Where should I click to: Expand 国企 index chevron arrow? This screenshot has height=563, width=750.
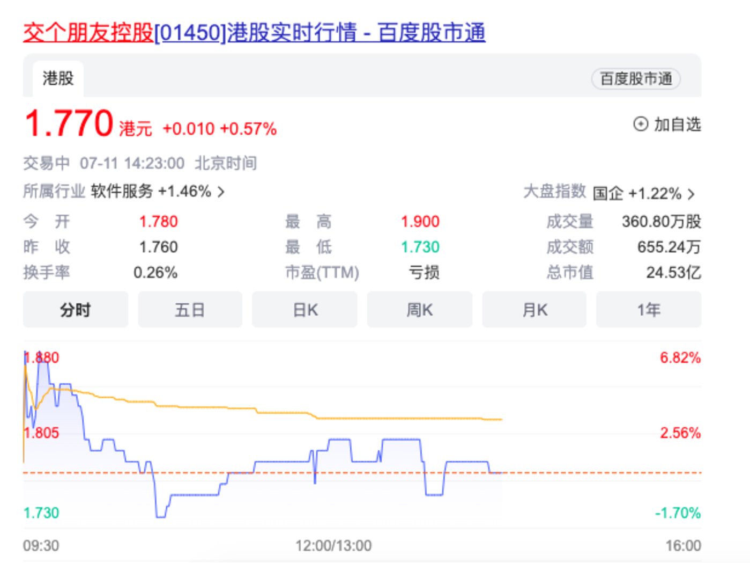pyautogui.click(x=691, y=194)
